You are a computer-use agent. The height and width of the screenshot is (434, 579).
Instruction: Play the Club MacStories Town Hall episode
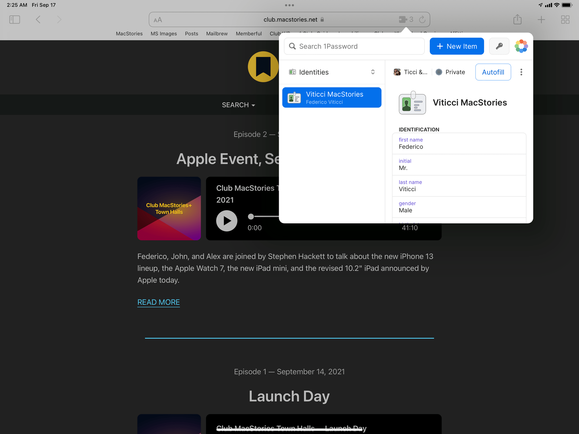click(x=226, y=220)
